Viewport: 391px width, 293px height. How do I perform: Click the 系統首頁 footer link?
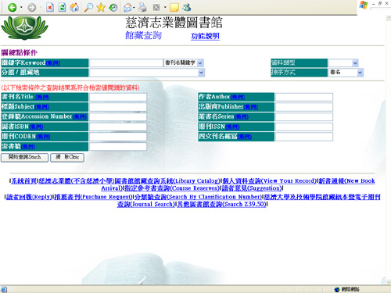click(x=24, y=181)
